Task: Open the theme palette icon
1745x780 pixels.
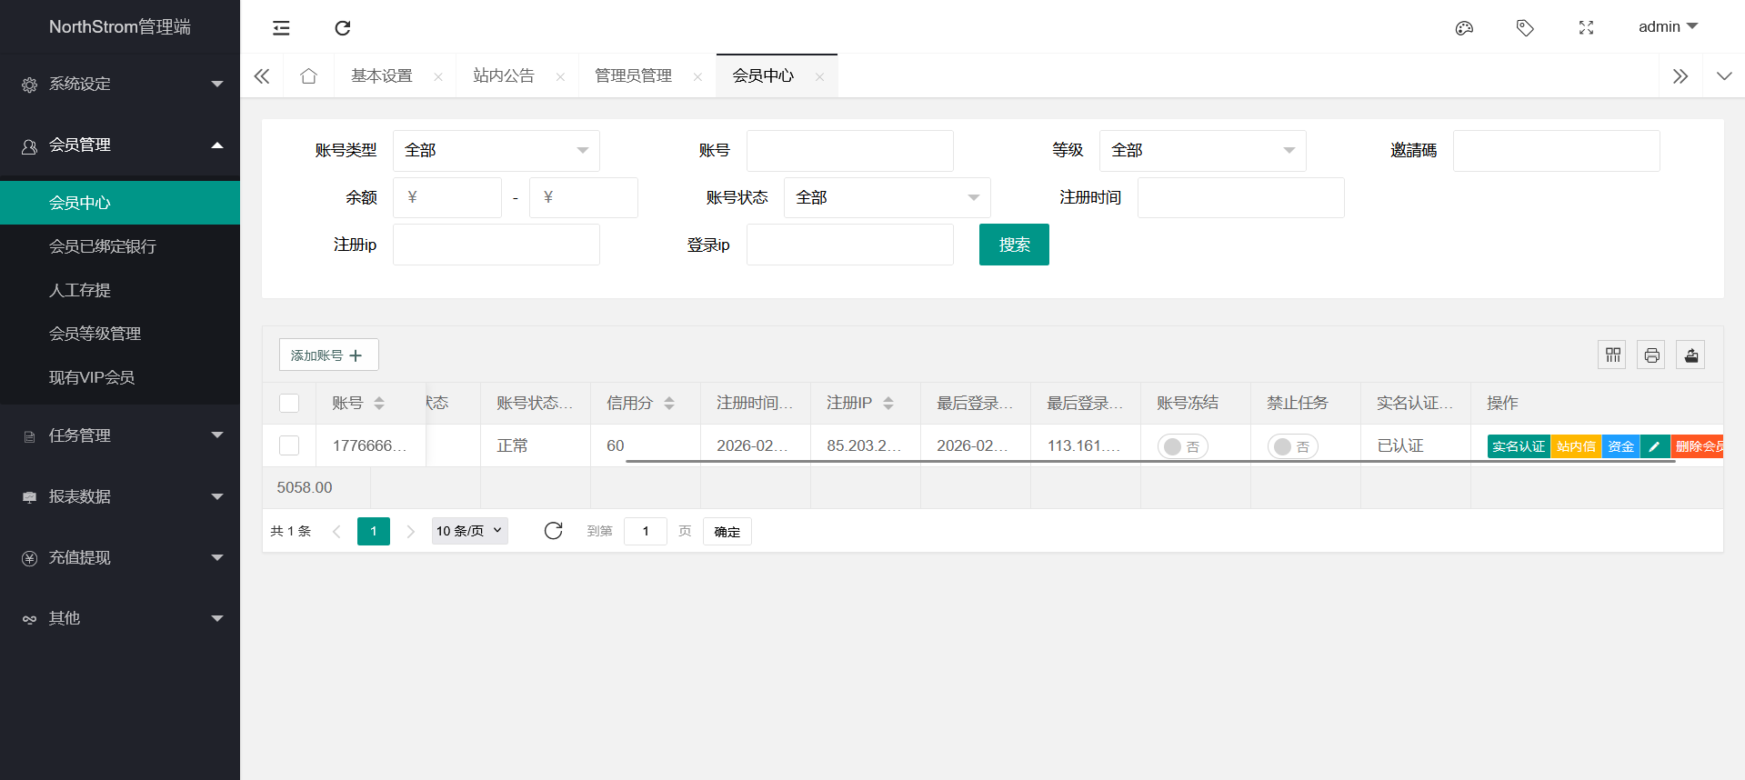Action: point(1464,28)
